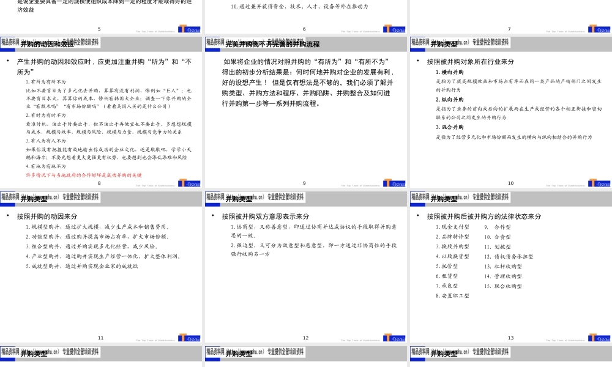Click the line 1. 协商型，又称善意型

point(313,231)
